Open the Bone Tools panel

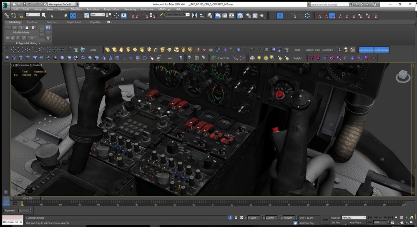224,58
